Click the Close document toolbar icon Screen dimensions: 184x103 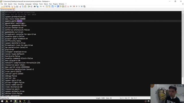(12, 6)
